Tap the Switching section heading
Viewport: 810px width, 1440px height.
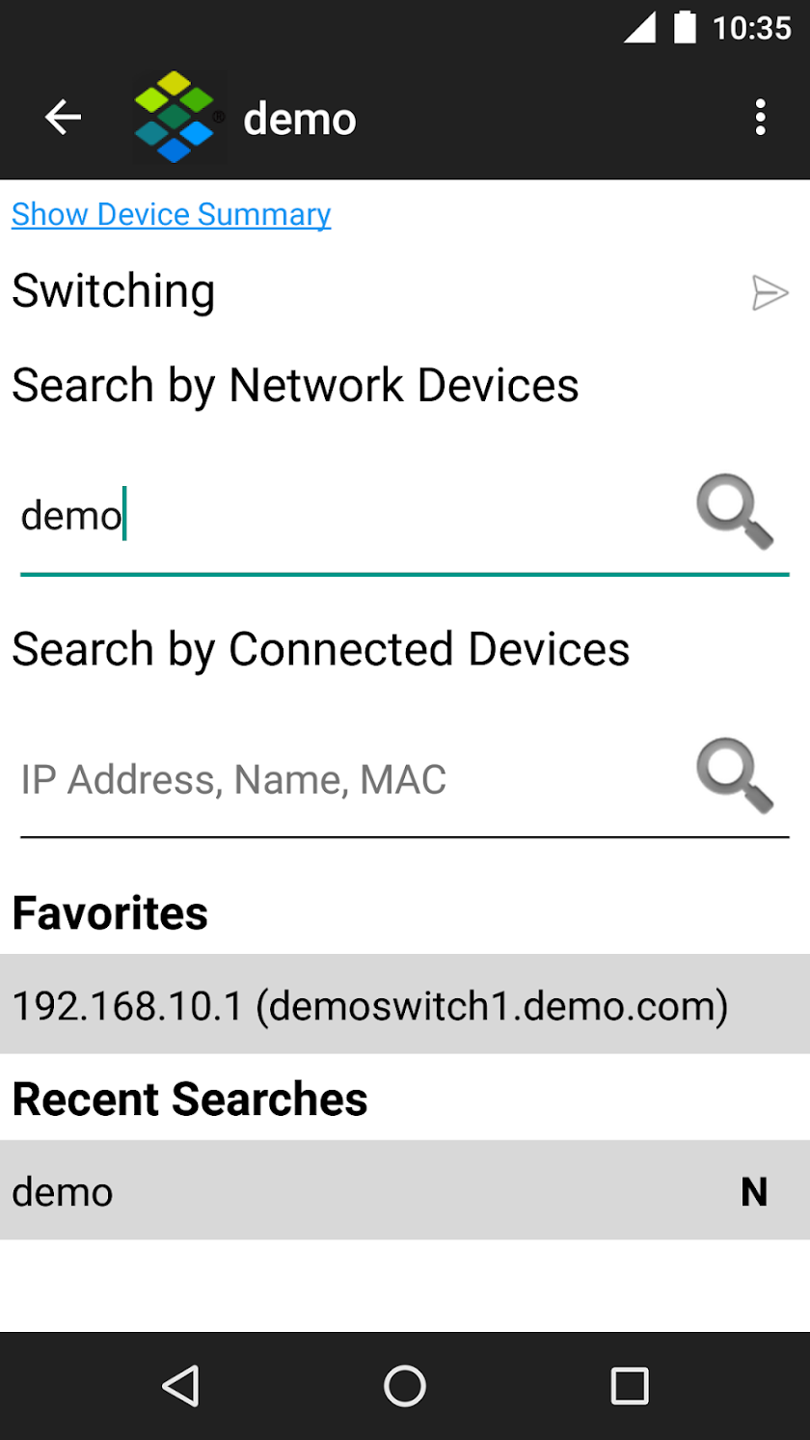(x=114, y=291)
